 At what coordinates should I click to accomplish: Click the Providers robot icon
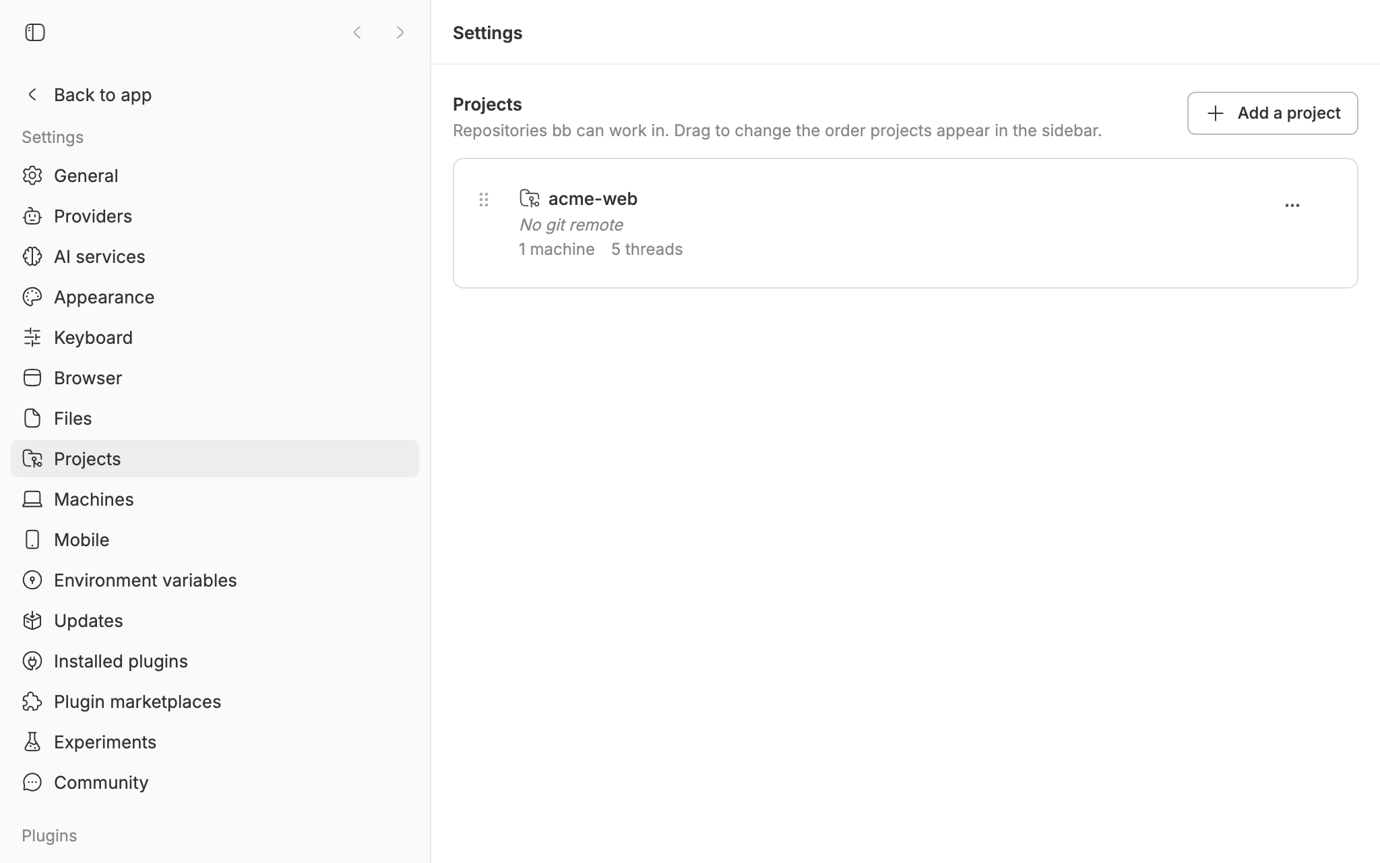point(32,216)
